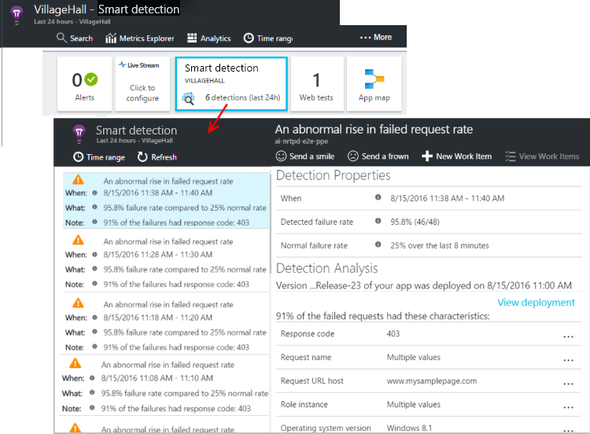
Task: Click info icon next to When in Detection Properties
Action: (x=378, y=197)
